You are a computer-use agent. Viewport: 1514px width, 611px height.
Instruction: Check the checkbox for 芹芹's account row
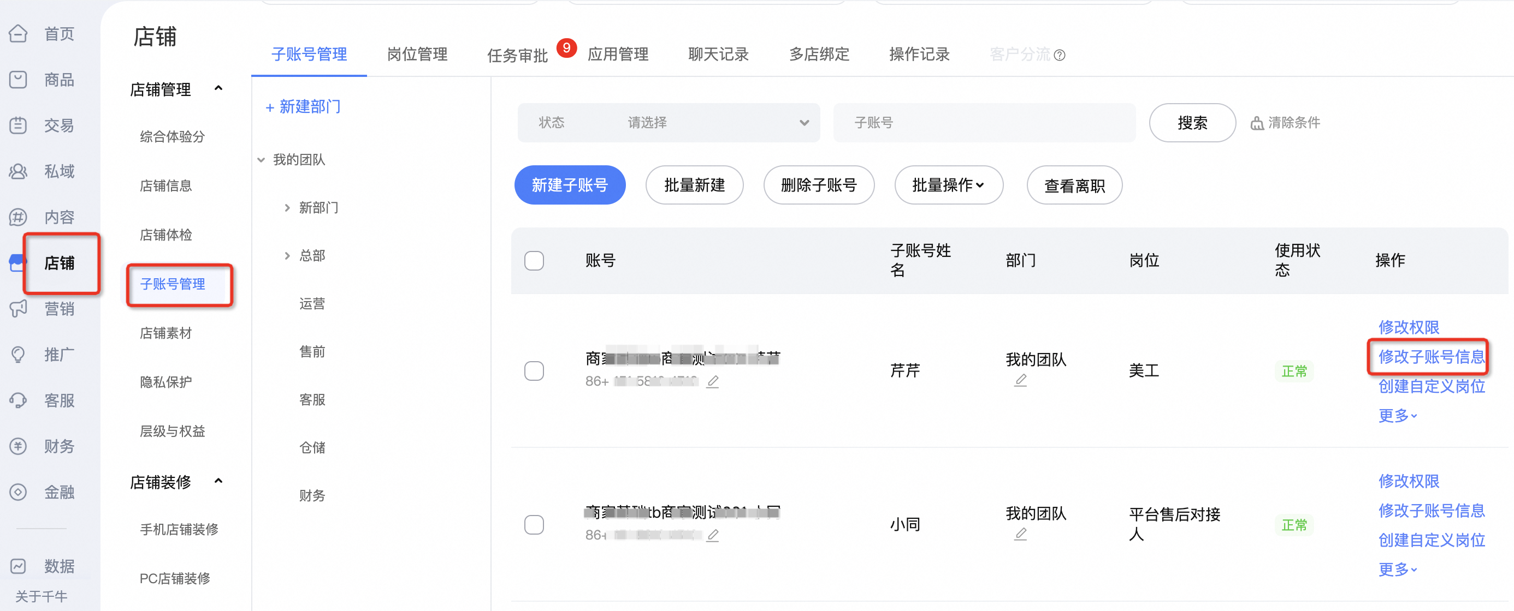pos(534,371)
